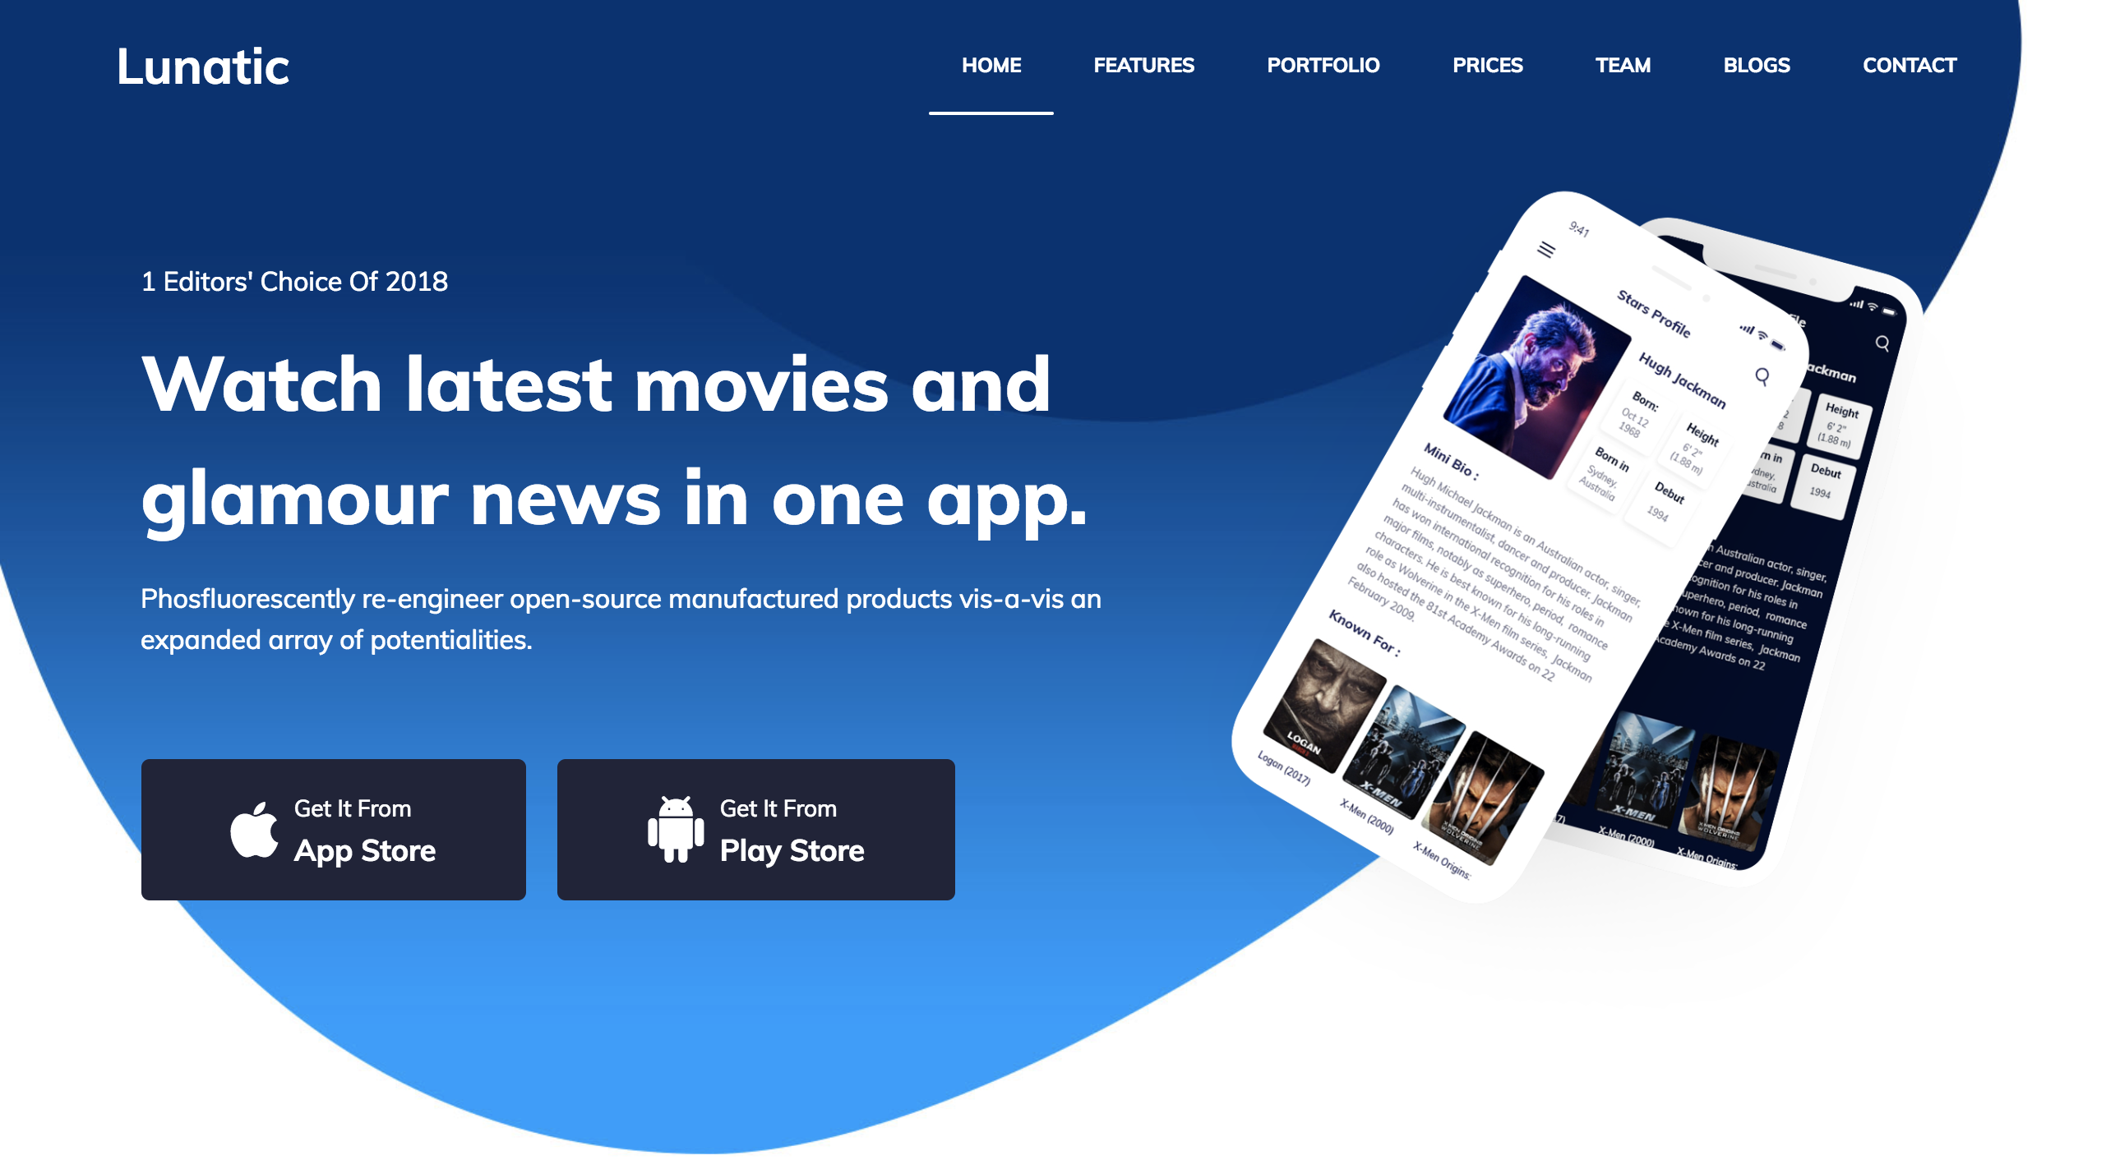Expand the PRICES navigation dropdown

click(x=1486, y=66)
